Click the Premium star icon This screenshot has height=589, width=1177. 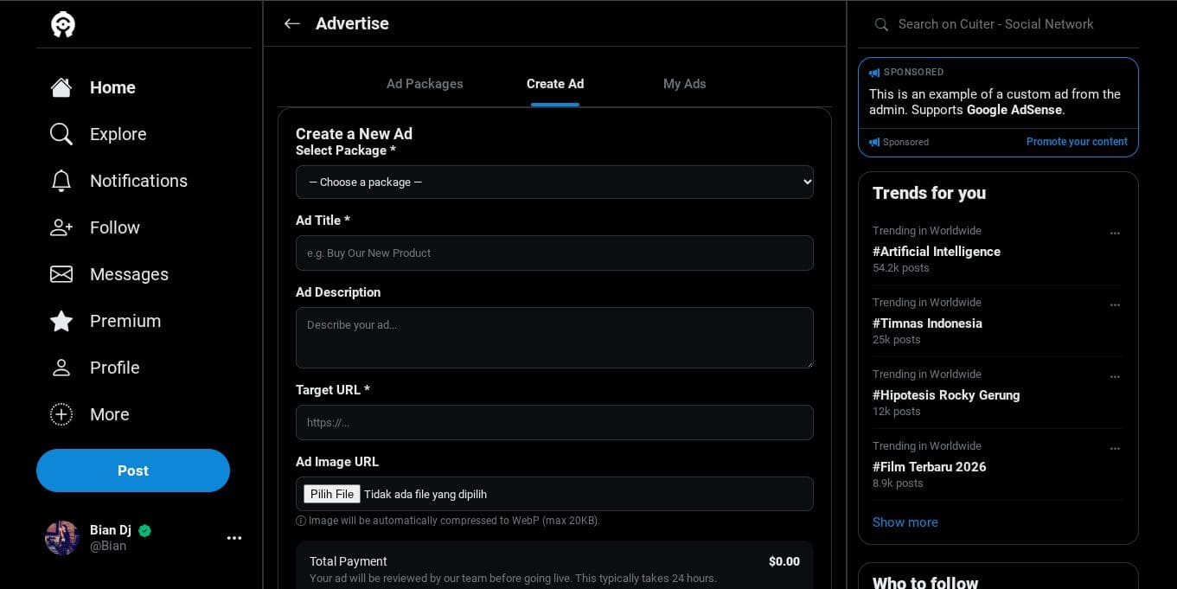61,321
